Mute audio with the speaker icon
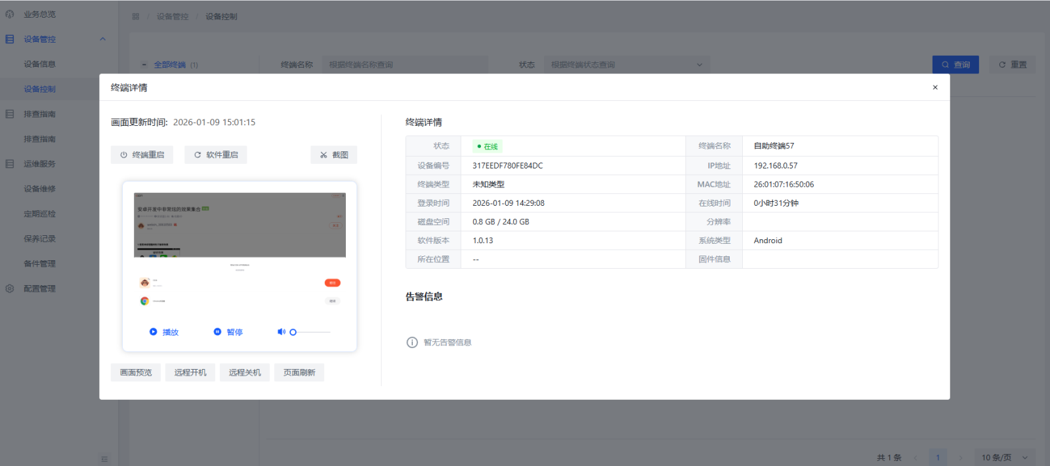 (282, 332)
